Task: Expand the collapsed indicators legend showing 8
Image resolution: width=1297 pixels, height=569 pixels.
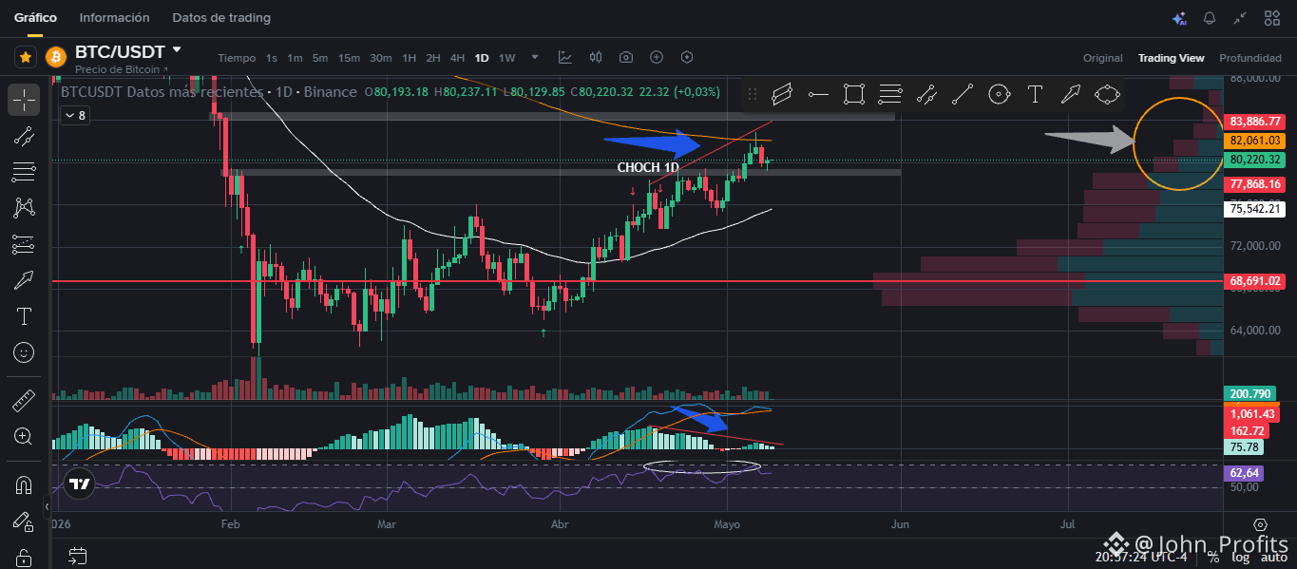Action: point(75,116)
